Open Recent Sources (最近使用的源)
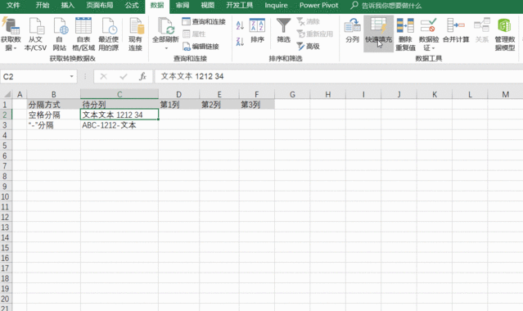The image size is (523, 311). pyautogui.click(x=109, y=34)
